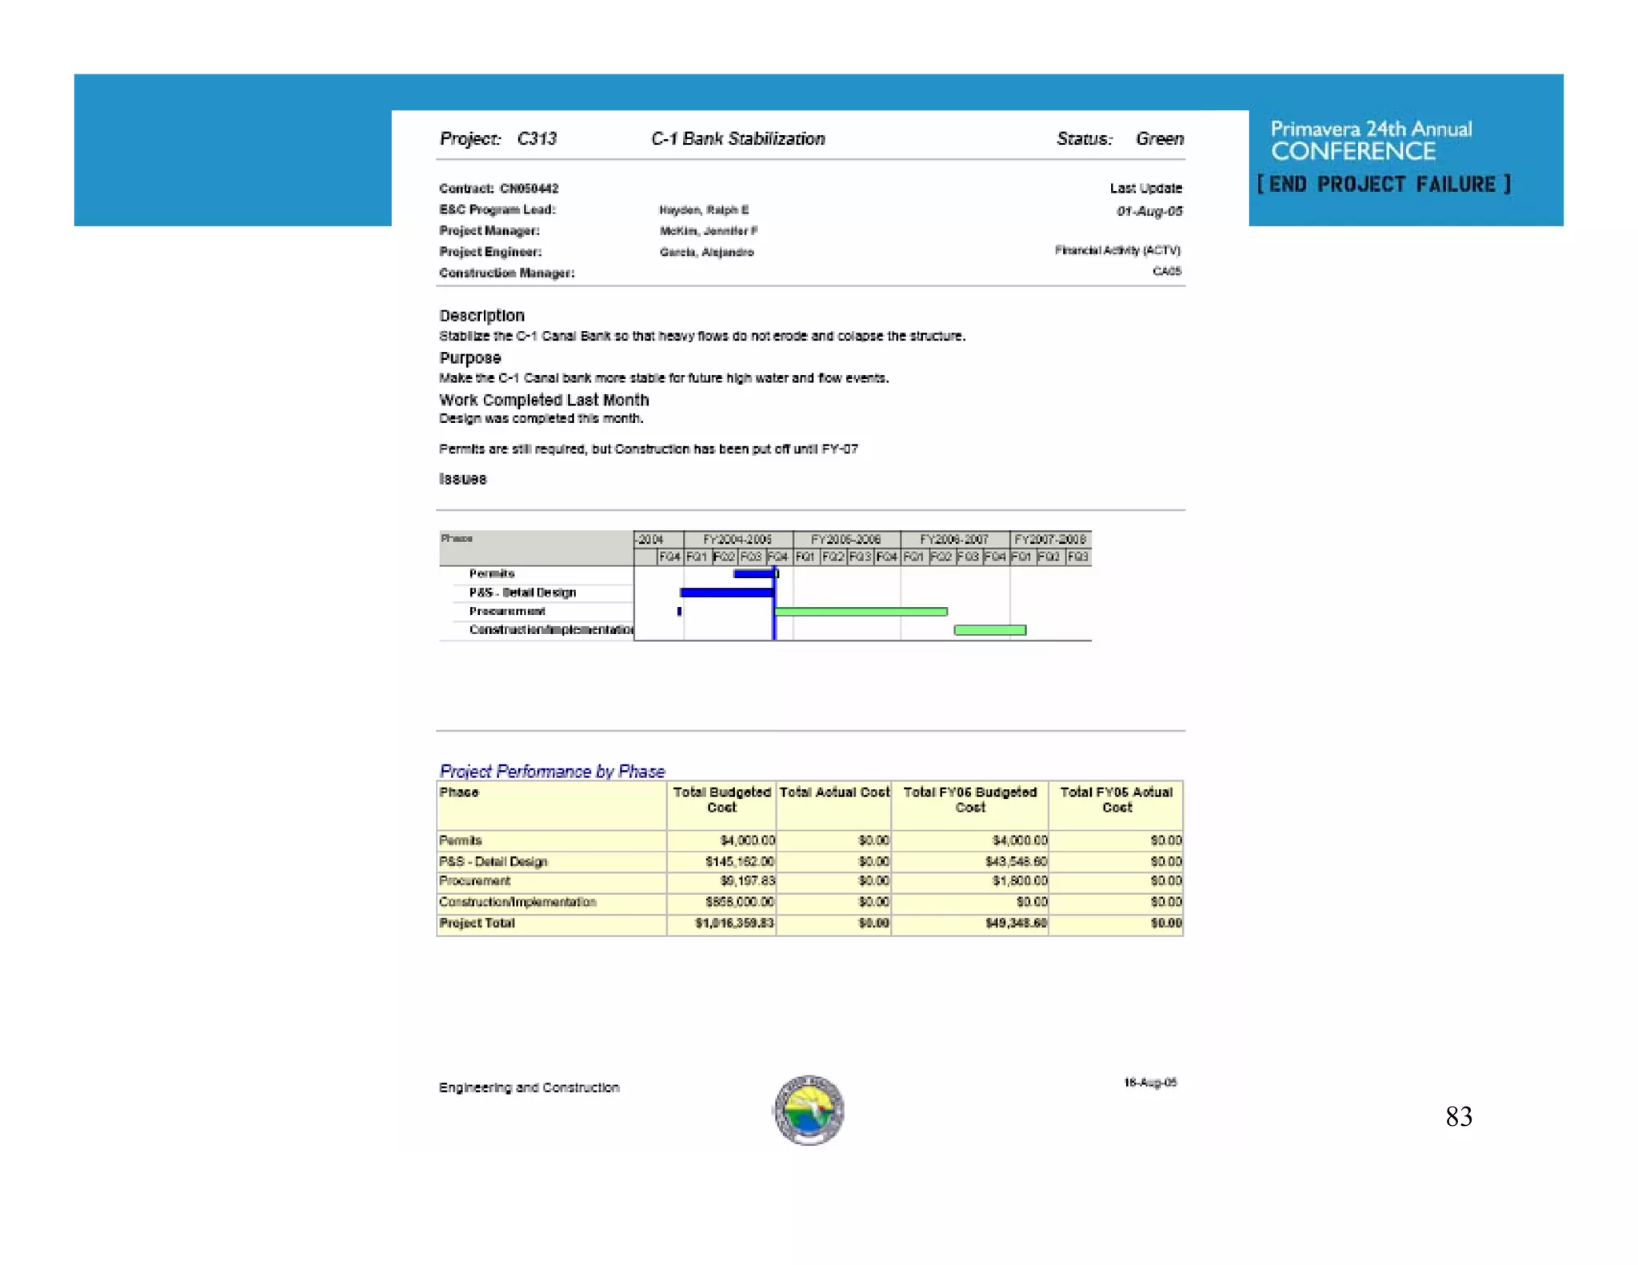Click the Last Update date 01-Aug-05
Image resolution: width=1638 pixels, height=1265 pixels.
coord(1149,211)
